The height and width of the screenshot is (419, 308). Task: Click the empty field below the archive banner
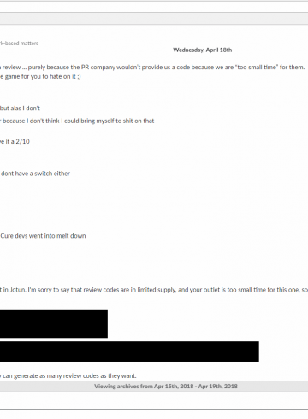[x=154, y=401]
